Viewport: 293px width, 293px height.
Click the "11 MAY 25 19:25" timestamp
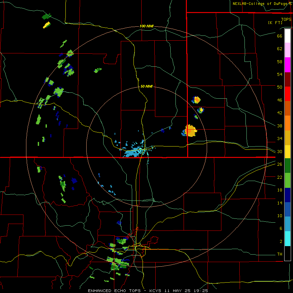pyautogui.click(x=186, y=291)
